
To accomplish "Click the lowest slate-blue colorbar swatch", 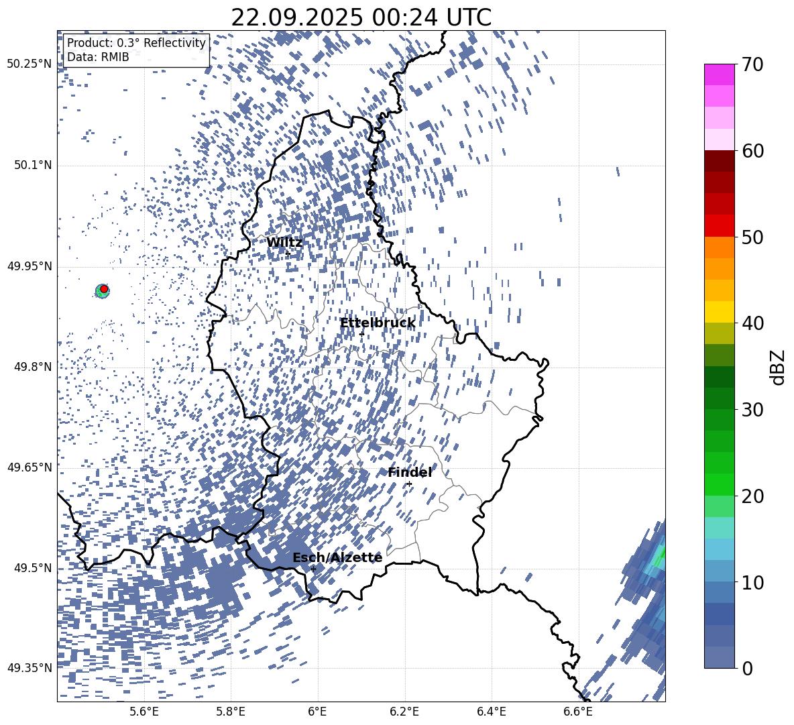I will pos(719,657).
